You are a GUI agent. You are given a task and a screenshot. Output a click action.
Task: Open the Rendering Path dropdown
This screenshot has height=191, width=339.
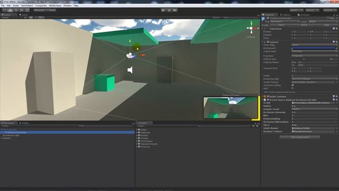point(314,79)
